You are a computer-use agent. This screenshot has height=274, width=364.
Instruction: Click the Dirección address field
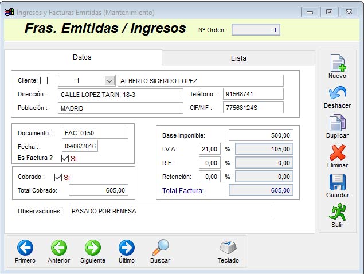point(120,94)
